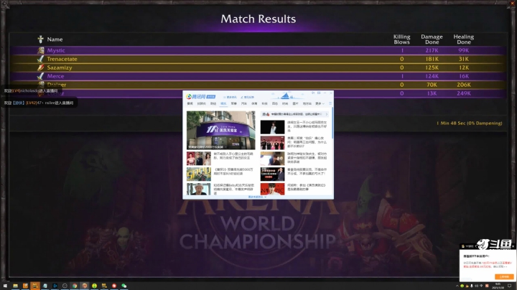Open File Explorer from the taskbar
This screenshot has width=517, height=290.
[x=16, y=286]
